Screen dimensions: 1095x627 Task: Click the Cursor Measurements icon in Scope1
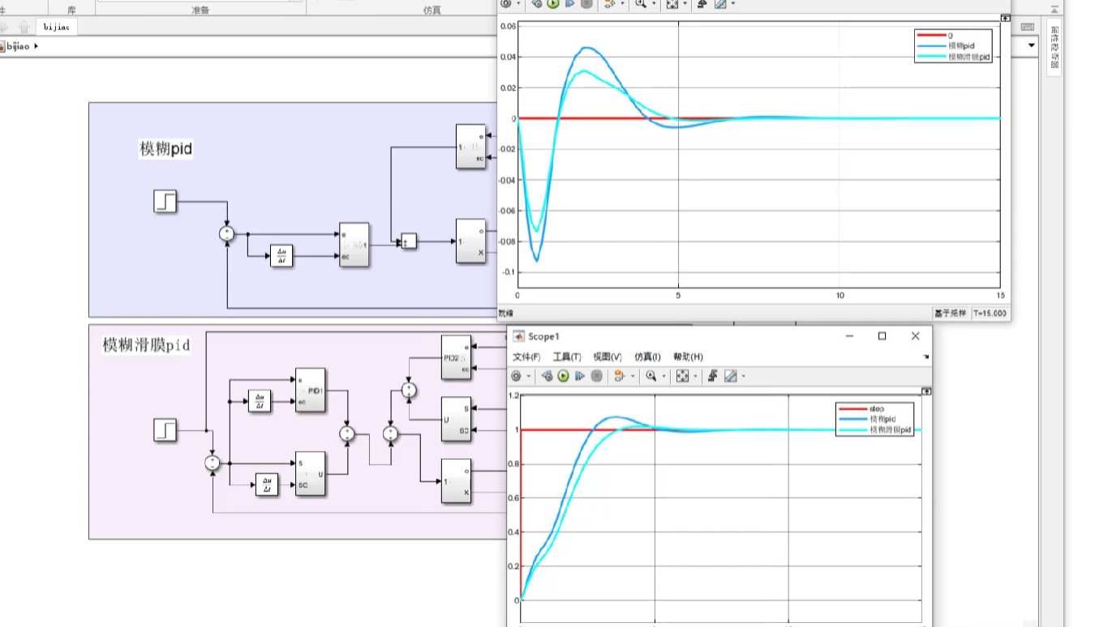(x=730, y=376)
